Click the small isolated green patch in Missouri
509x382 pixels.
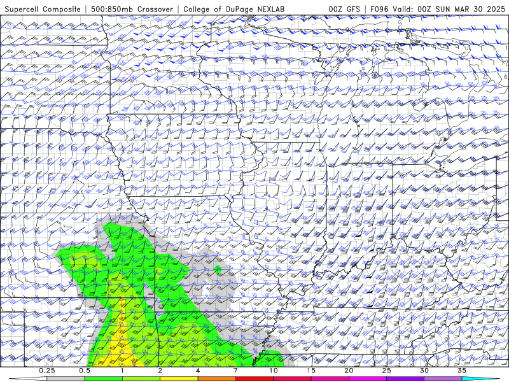(218, 269)
